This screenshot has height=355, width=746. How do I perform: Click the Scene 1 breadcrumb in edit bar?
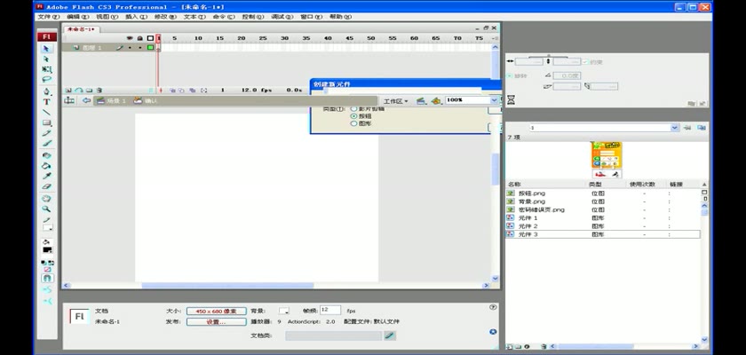coord(112,100)
